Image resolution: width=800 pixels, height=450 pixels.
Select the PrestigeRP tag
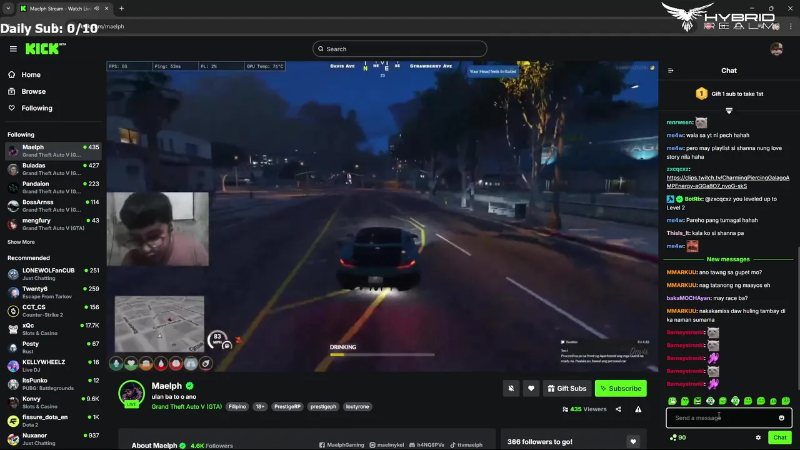[x=287, y=406]
